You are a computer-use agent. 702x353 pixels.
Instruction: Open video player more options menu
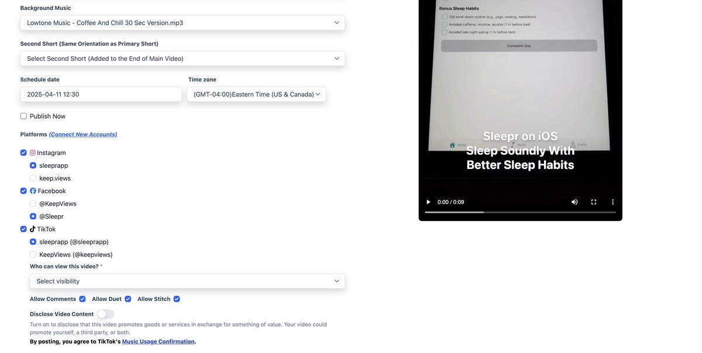612,202
